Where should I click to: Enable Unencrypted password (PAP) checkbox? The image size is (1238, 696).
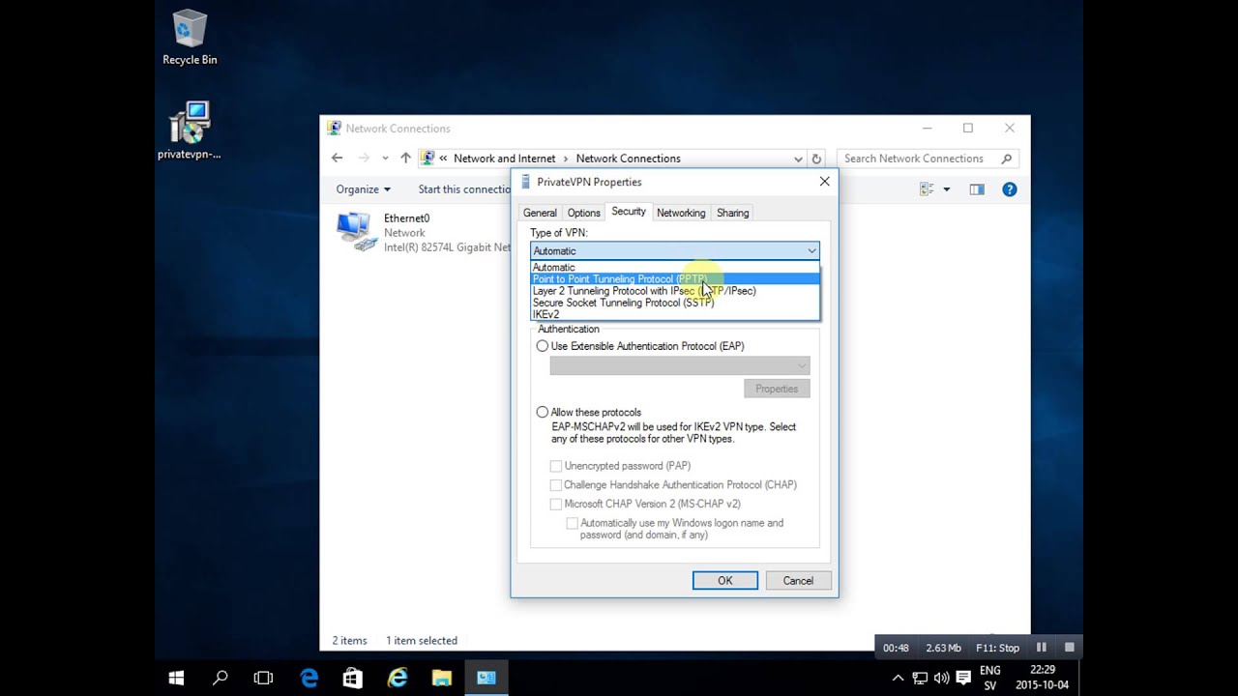pos(556,466)
